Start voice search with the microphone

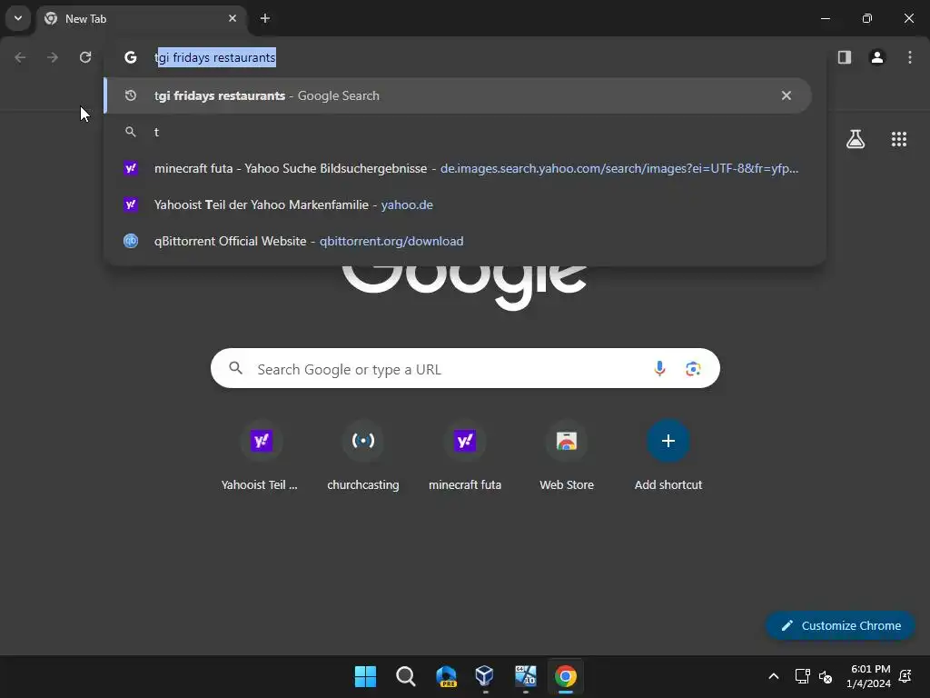tap(659, 369)
